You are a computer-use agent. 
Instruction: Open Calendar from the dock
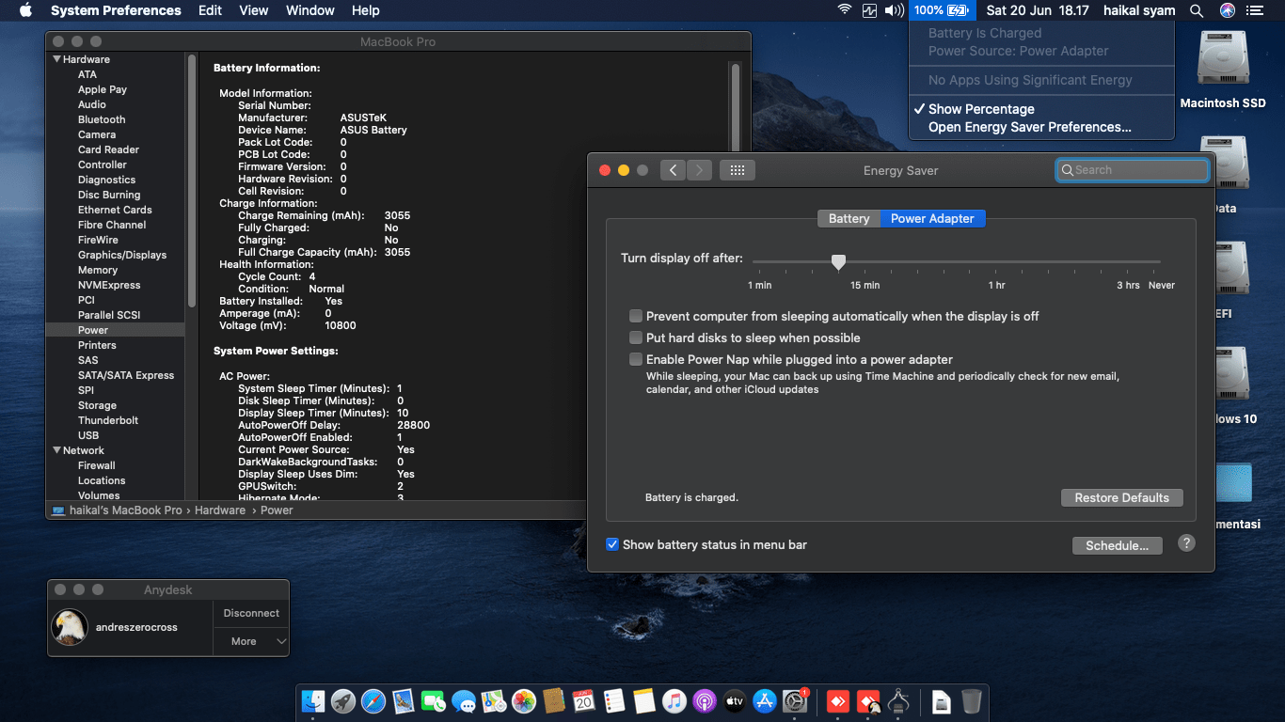[584, 701]
